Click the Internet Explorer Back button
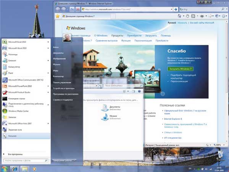229x172 pixels. 58,9
